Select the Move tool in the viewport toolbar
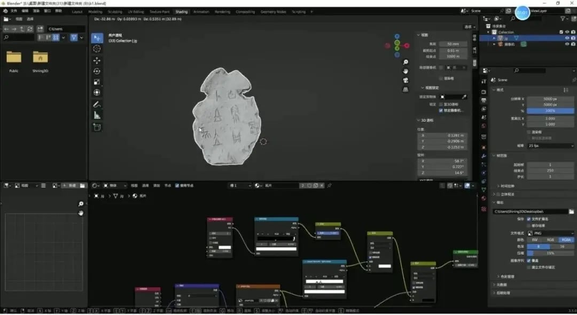Viewport: 577px width, 315px height. [x=96, y=60]
